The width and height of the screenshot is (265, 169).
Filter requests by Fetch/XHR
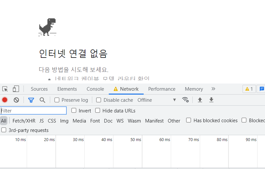(x=24, y=121)
